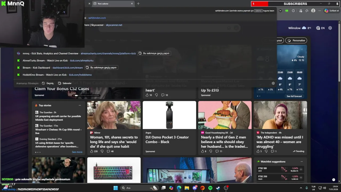Open Copilot 'Sohbet et' button
This screenshot has width=341, height=192.
click(331, 11)
